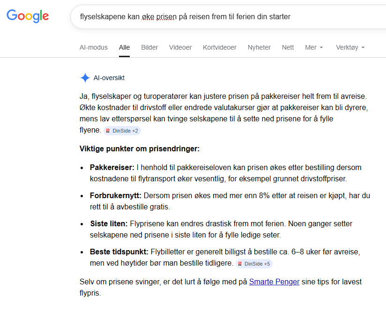Open the DinSide +5 source chip
The height and width of the screenshot is (319, 386).
click(254, 264)
